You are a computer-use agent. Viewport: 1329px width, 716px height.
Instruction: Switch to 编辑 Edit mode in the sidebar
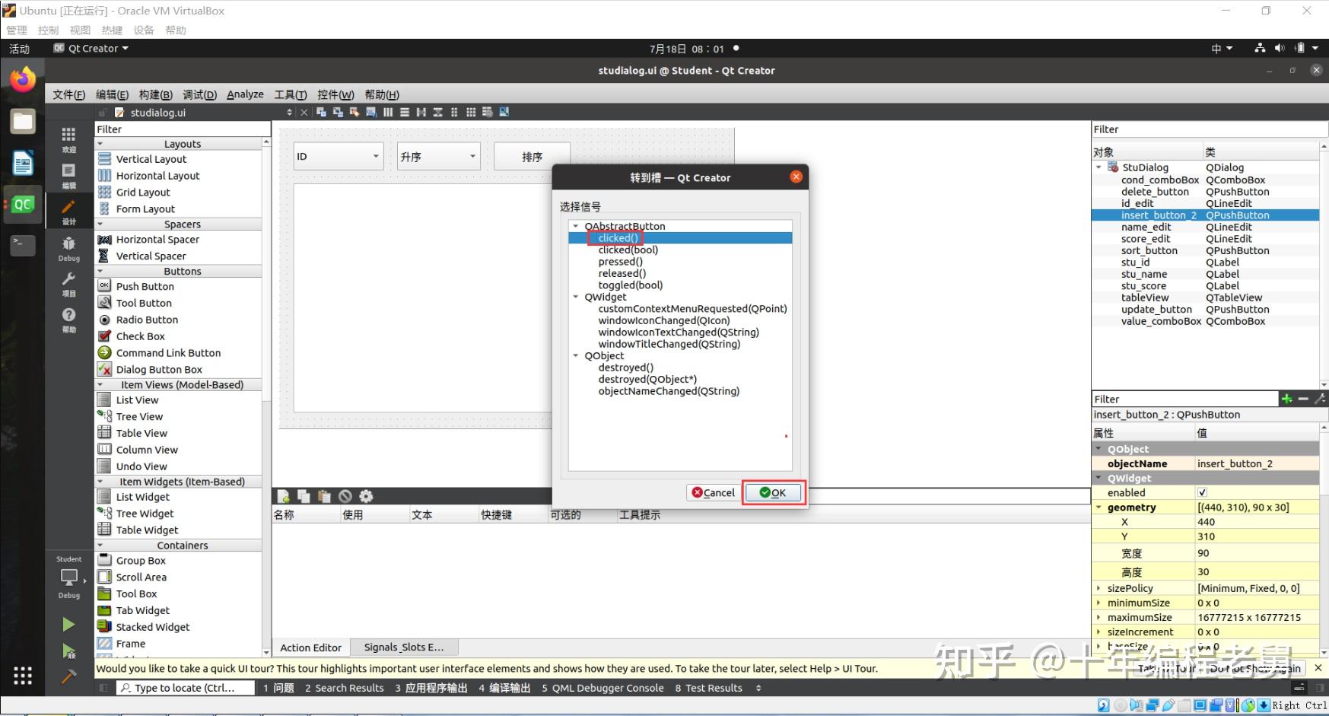pos(68,177)
